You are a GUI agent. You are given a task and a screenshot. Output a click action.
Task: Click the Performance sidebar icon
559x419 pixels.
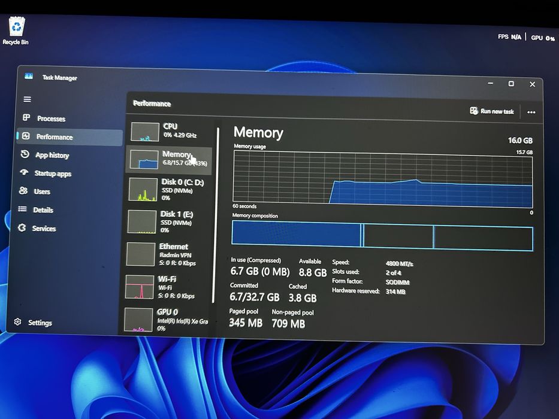(x=26, y=136)
